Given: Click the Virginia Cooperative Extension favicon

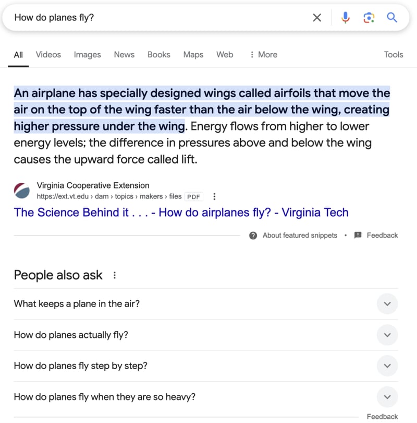Looking at the screenshot, I should [21, 191].
